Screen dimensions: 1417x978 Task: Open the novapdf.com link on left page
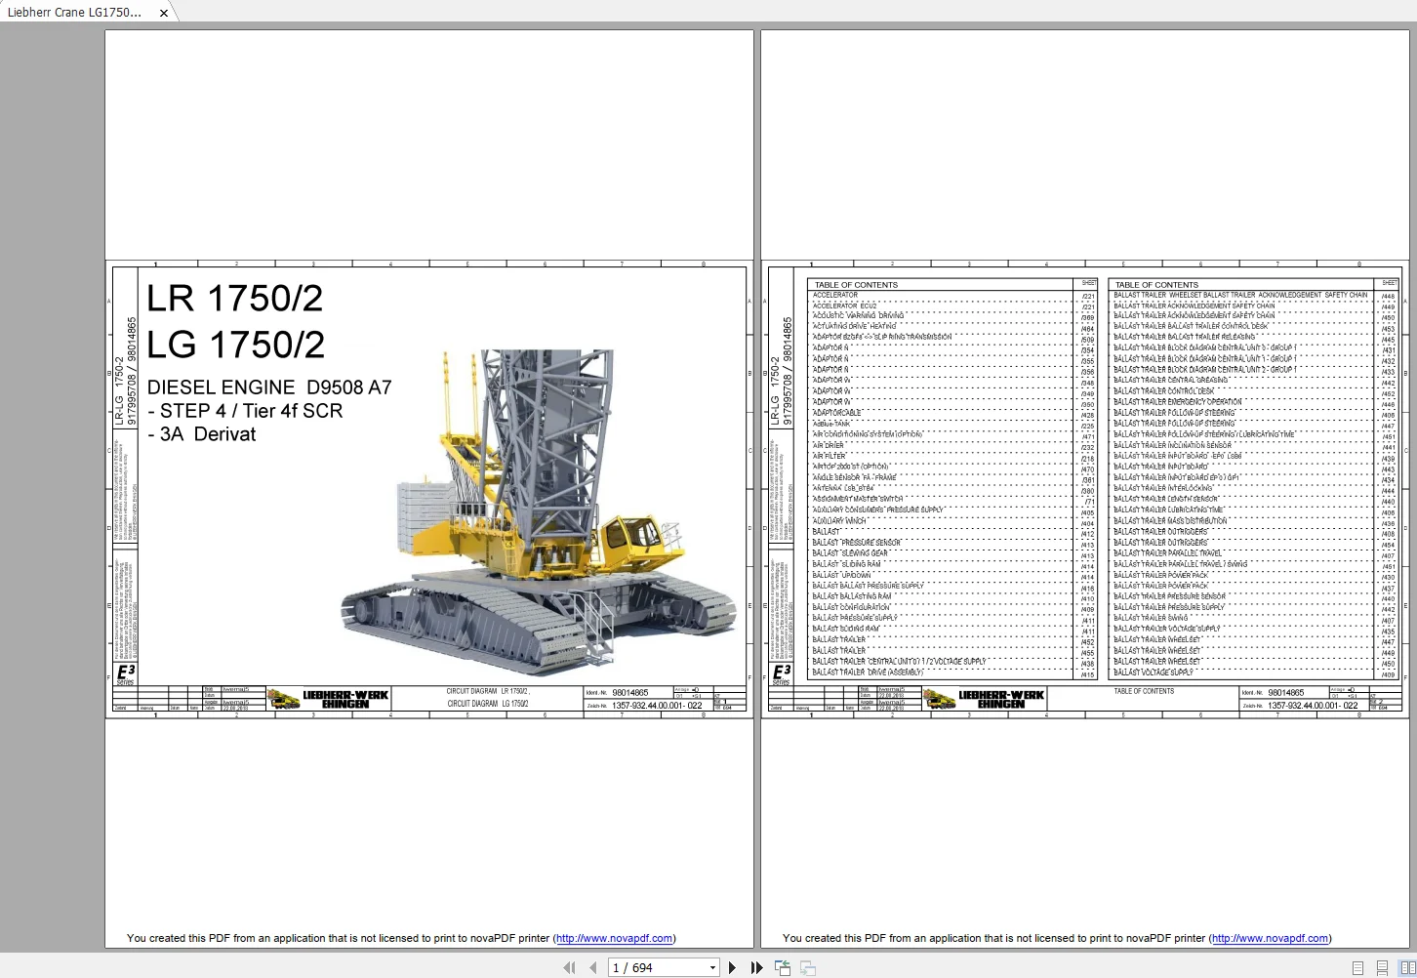point(615,938)
